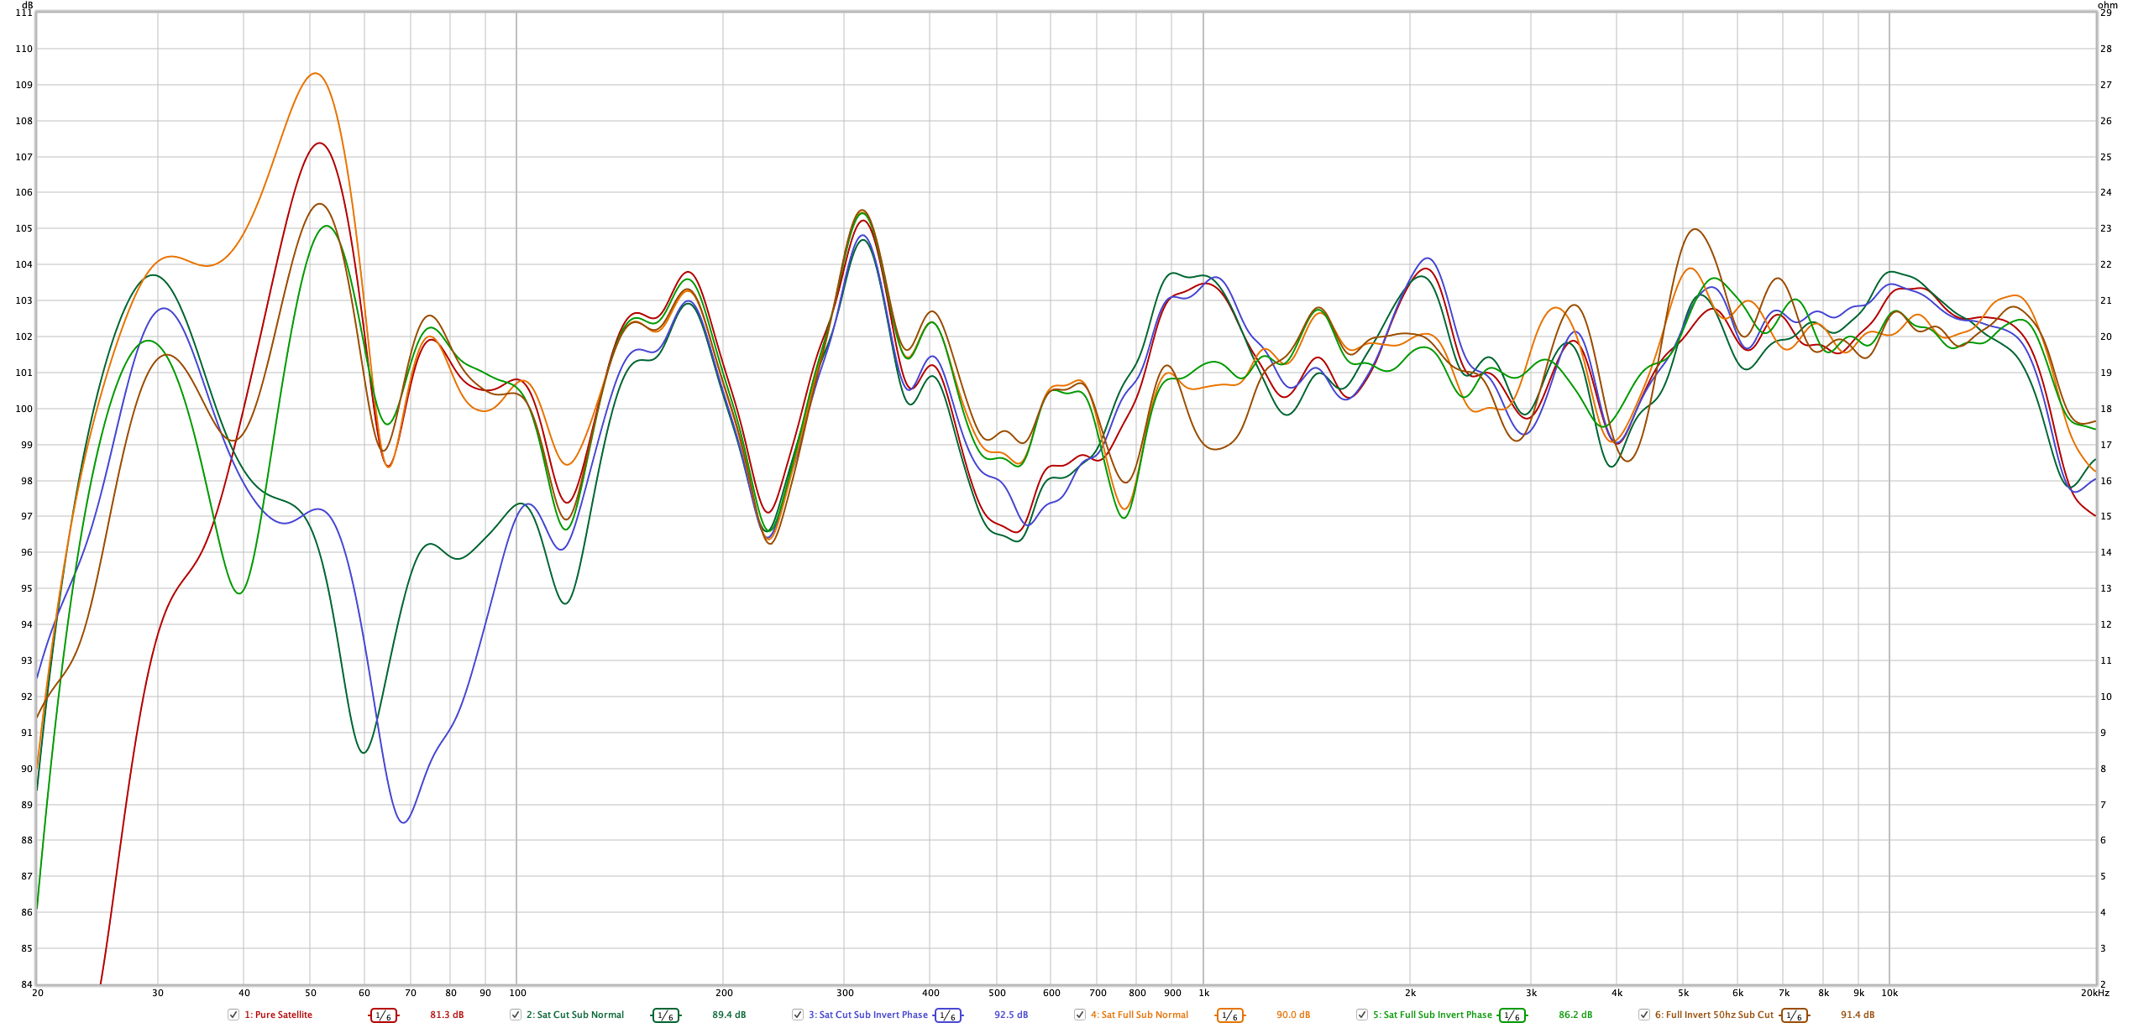The width and height of the screenshot is (2133, 1028).
Task: Toggle the Sat Cut Sub Invert Phase checkbox
Action: [798, 1015]
